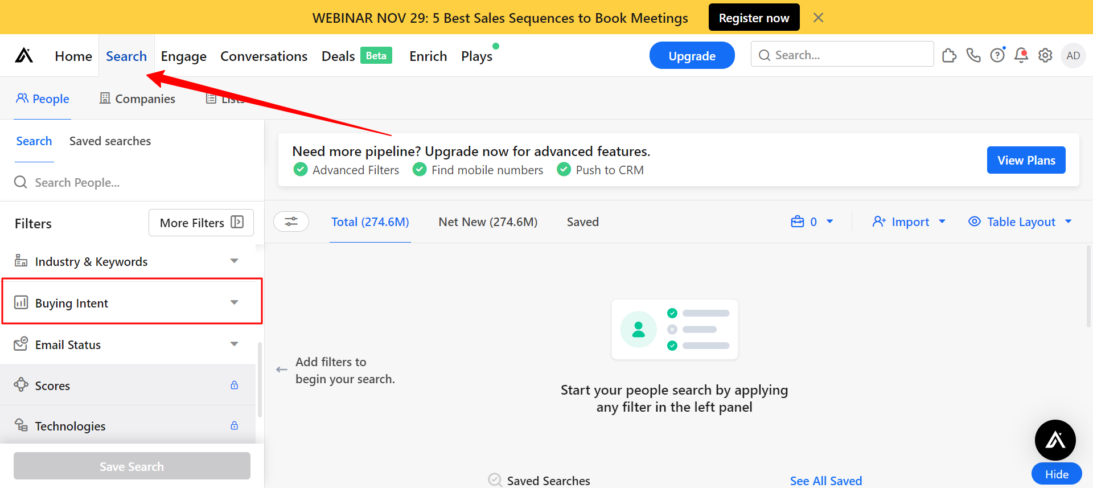1093x488 pixels.
Task: Click the See All Saved link
Action: coord(826,481)
